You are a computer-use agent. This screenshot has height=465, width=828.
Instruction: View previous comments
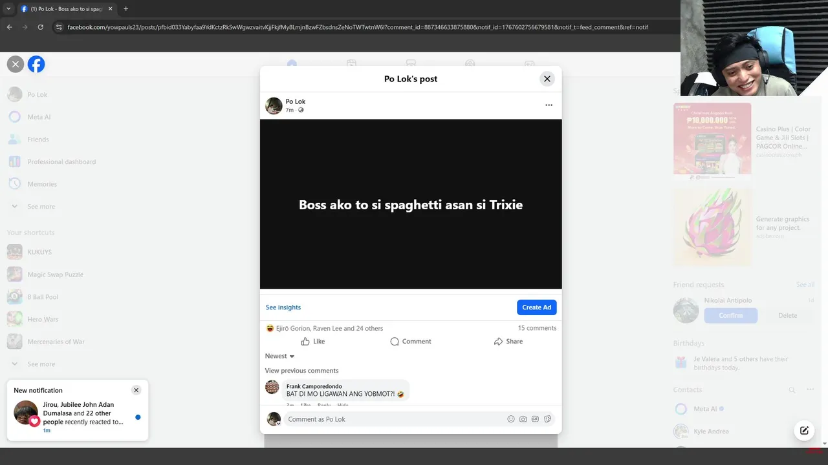click(301, 371)
